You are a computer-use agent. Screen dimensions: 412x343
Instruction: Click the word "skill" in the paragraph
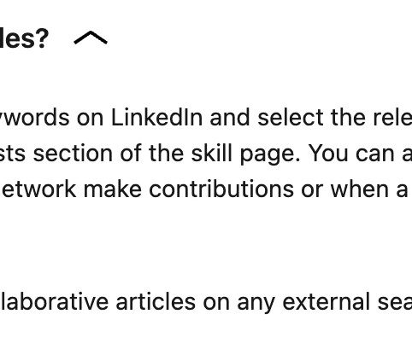coord(211,154)
